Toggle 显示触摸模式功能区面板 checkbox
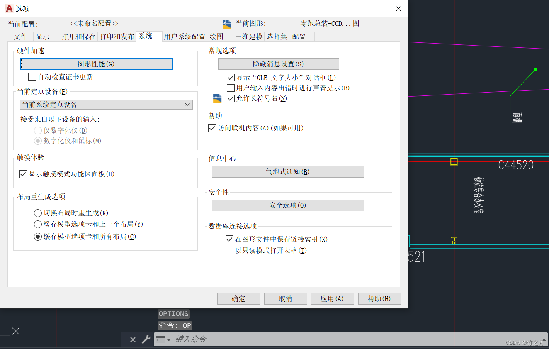Image resolution: width=549 pixels, height=349 pixels. pyautogui.click(x=23, y=174)
